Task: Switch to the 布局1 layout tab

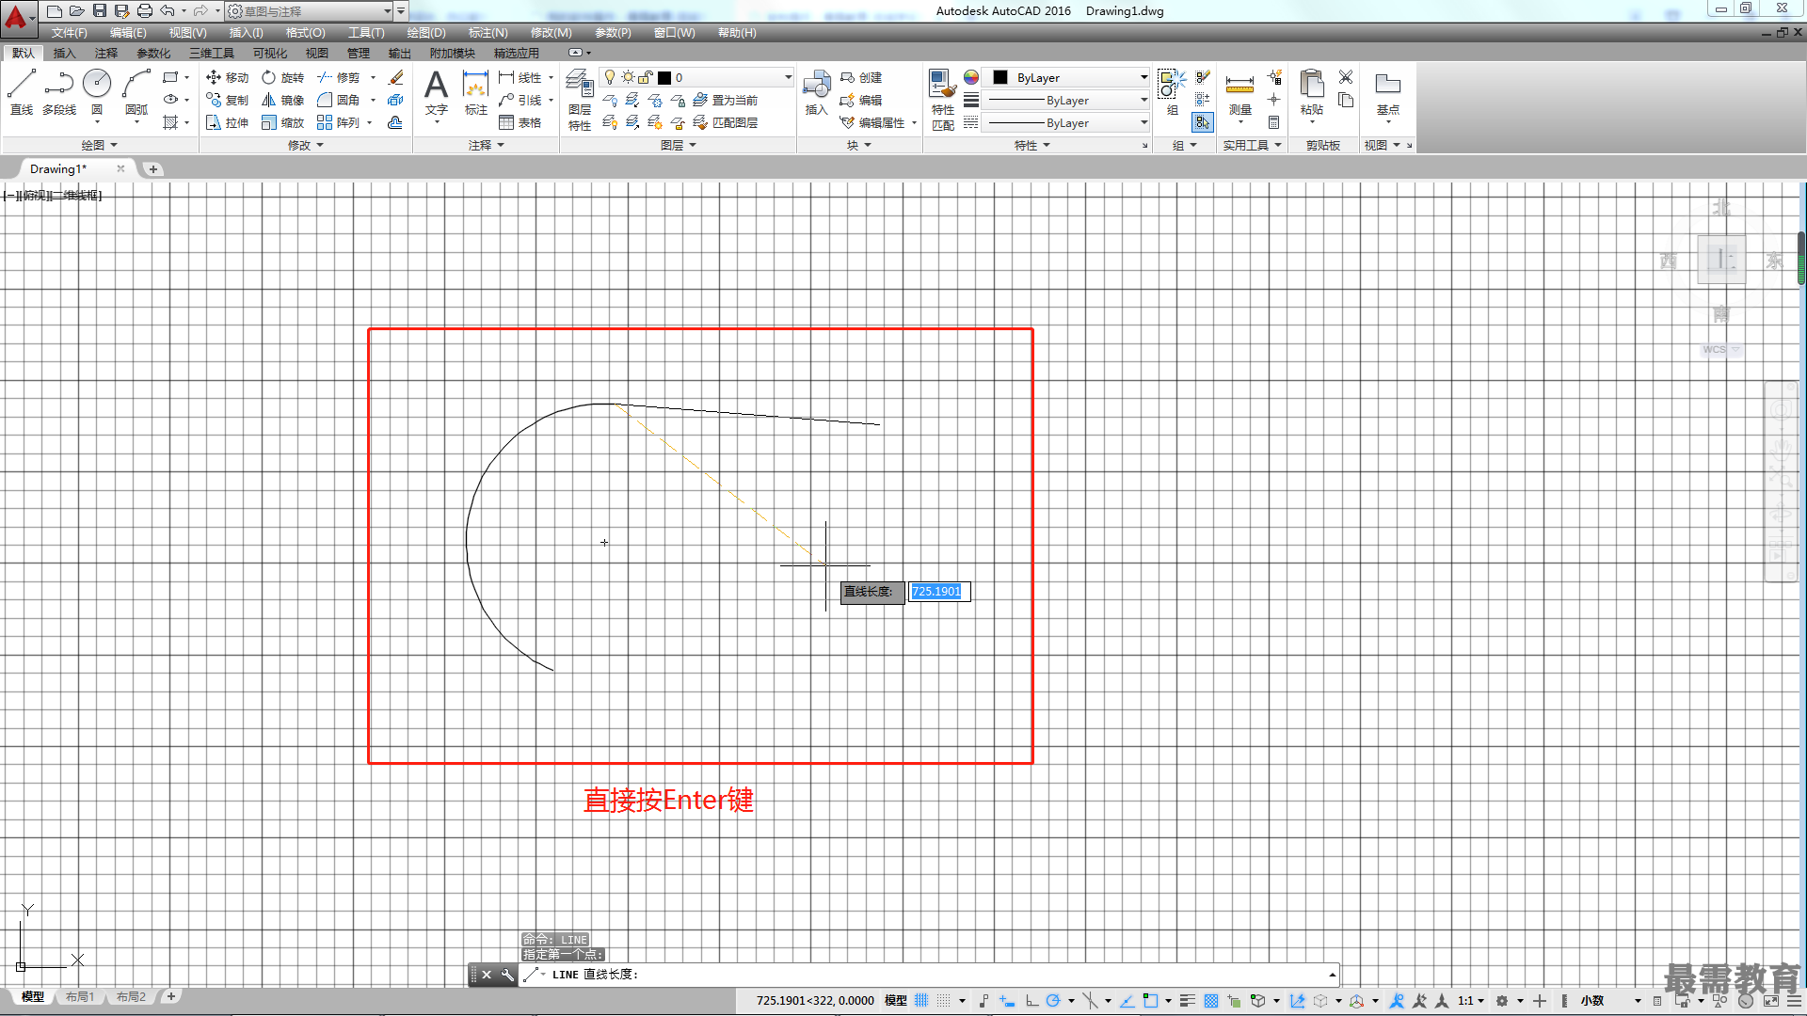Action: [80, 996]
